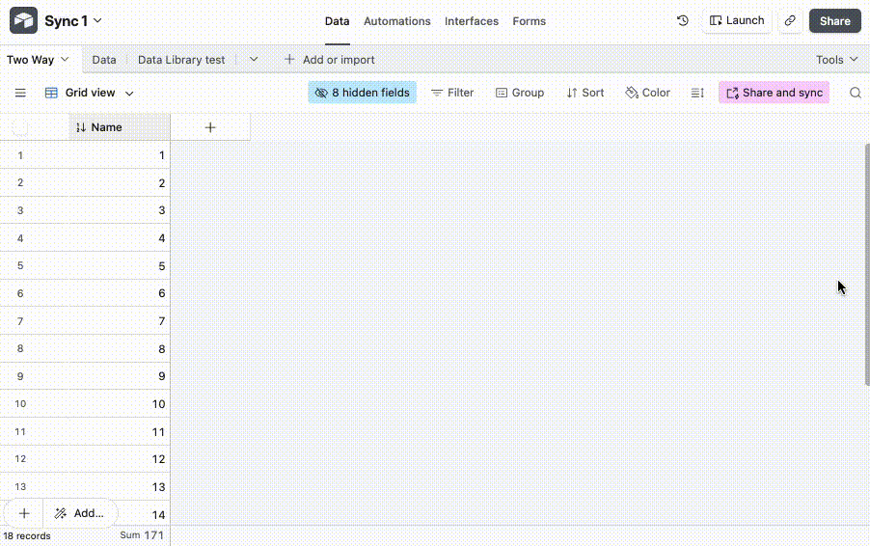This screenshot has height=546, width=870.
Task: Click the Launch button
Action: pos(736,20)
